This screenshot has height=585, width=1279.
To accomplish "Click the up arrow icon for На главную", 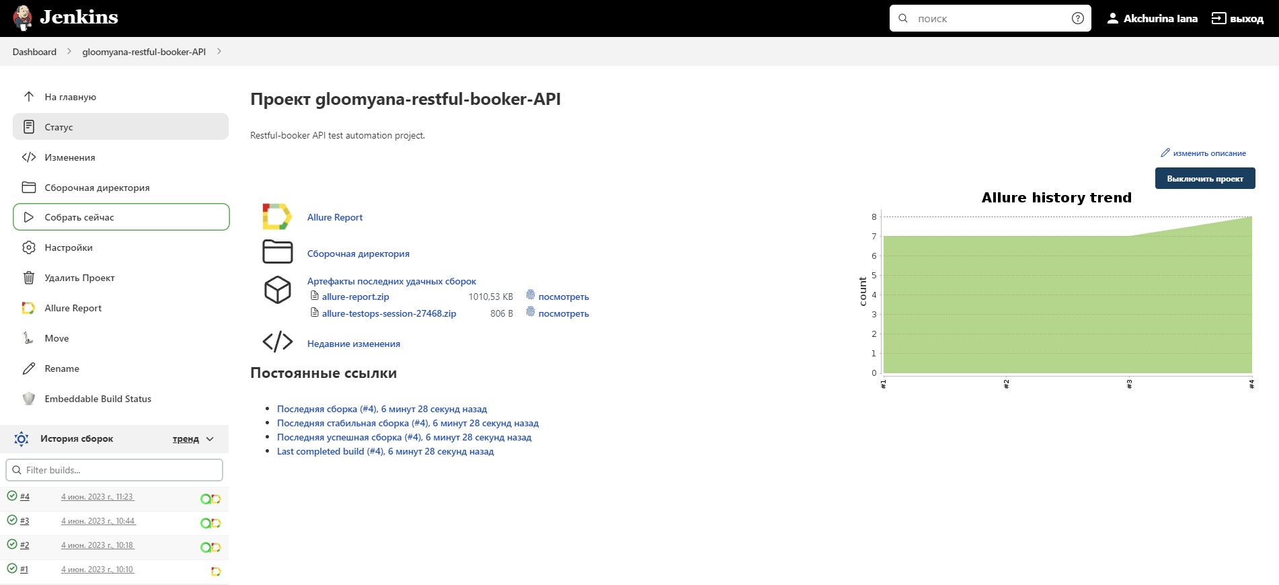I will [29, 97].
